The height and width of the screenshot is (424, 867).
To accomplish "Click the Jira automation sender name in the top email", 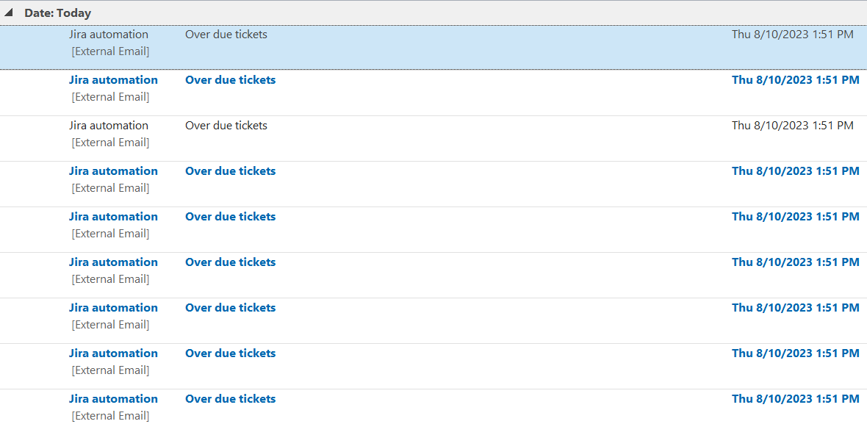I will tap(109, 34).
